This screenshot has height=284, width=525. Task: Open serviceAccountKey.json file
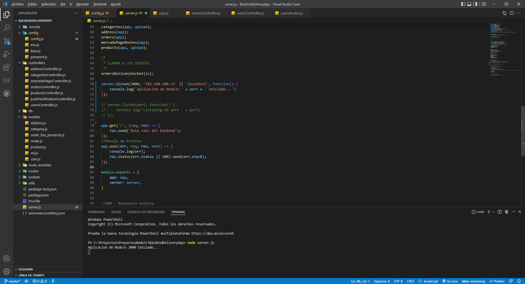pos(48,213)
